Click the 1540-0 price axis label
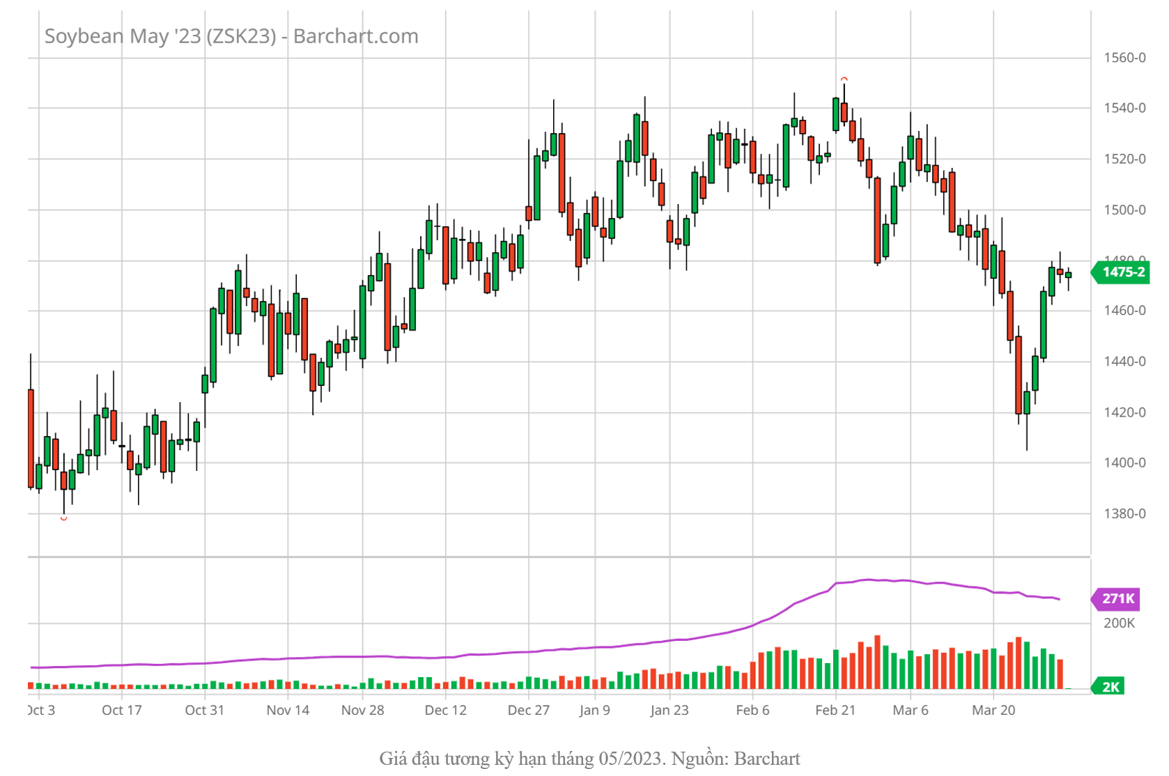This screenshot has width=1169, height=776. coord(1124,108)
